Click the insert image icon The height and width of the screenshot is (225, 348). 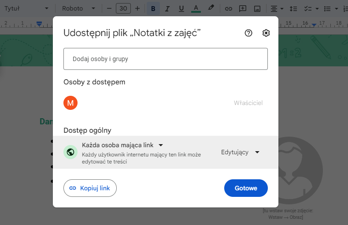click(x=257, y=8)
